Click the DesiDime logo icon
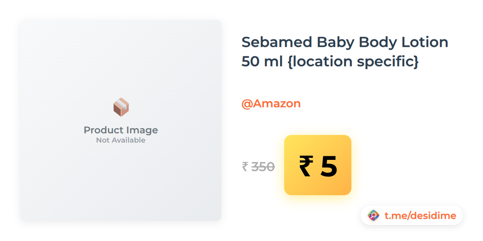This screenshot has width=483, height=241. (x=374, y=216)
